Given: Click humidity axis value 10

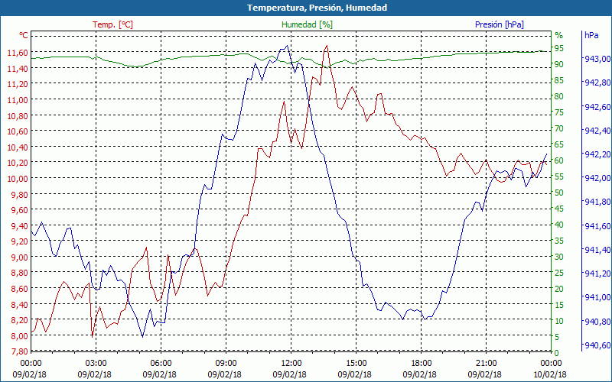Looking at the screenshot, I should 559,321.
